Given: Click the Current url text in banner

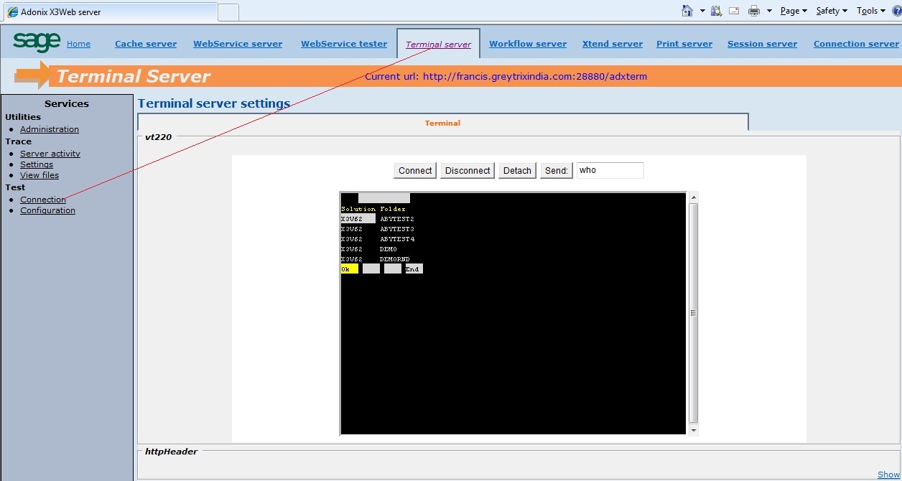Looking at the screenshot, I should click(x=506, y=76).
